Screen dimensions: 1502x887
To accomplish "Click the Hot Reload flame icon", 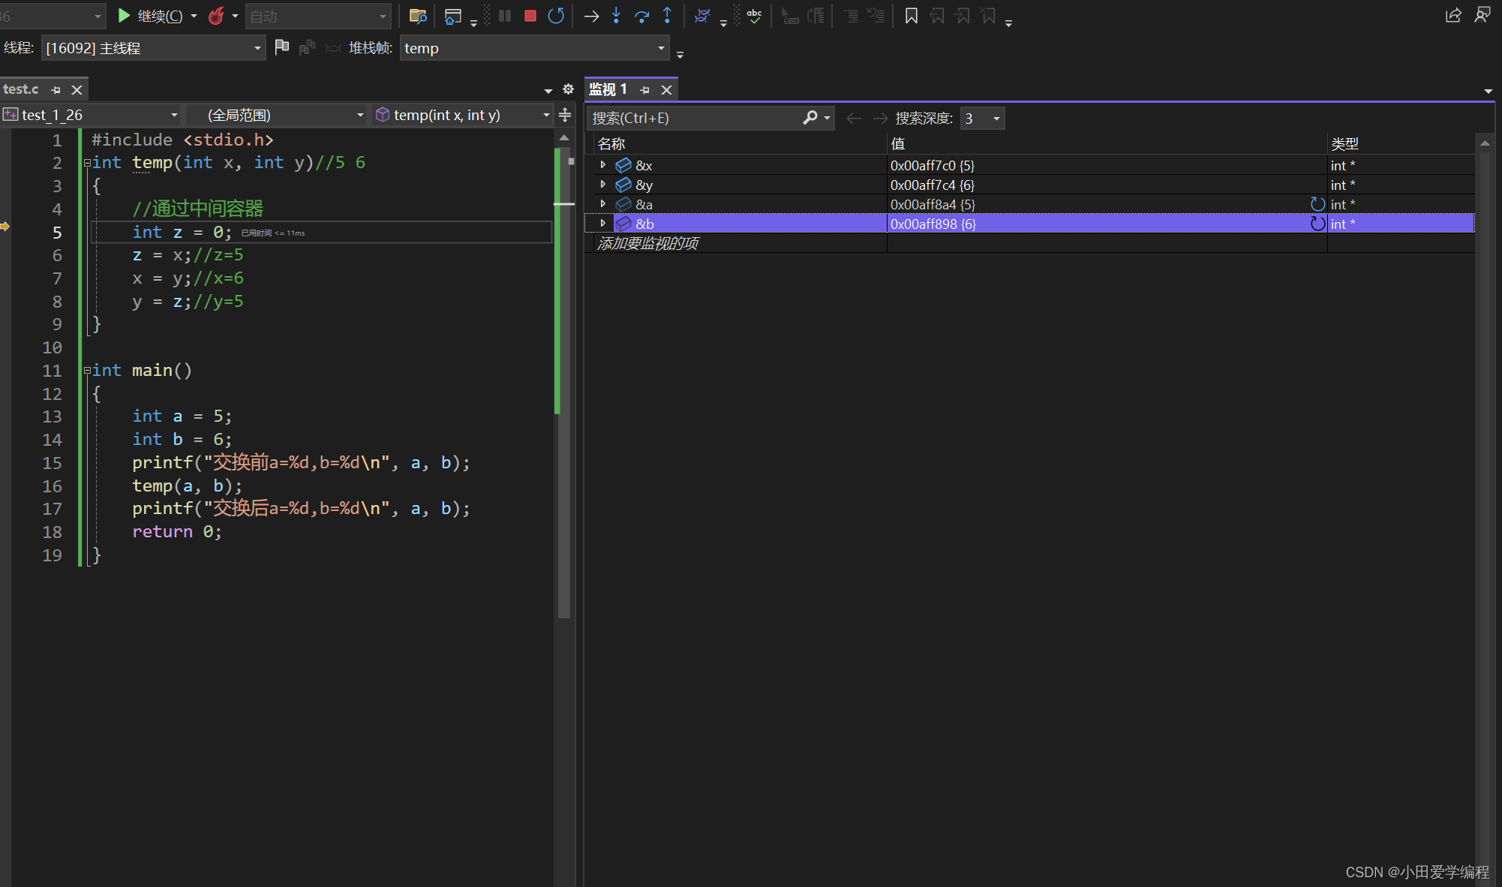I will (216, 16).
